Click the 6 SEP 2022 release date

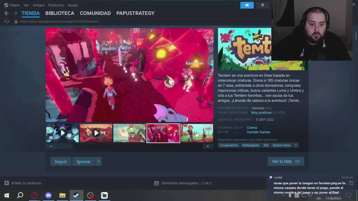coord(265,119)
